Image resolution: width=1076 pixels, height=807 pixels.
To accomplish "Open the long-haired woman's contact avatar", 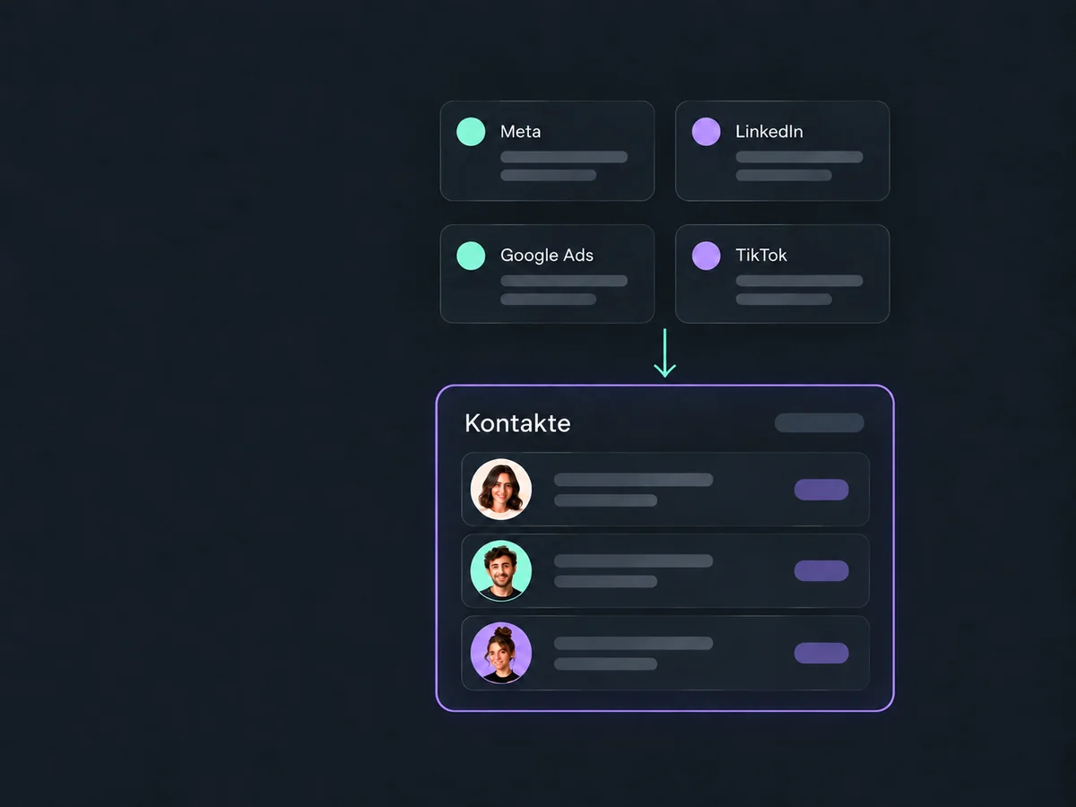I will 501,490.
